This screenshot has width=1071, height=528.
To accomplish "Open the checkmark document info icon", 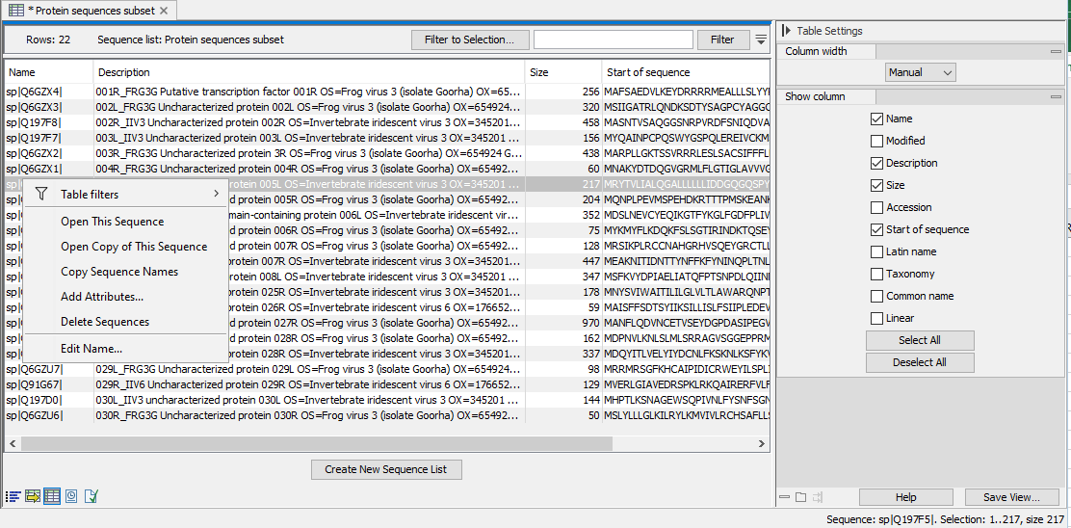I will (91, 496).
